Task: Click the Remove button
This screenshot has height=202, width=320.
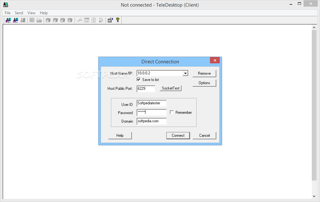Action: (204, 73)
